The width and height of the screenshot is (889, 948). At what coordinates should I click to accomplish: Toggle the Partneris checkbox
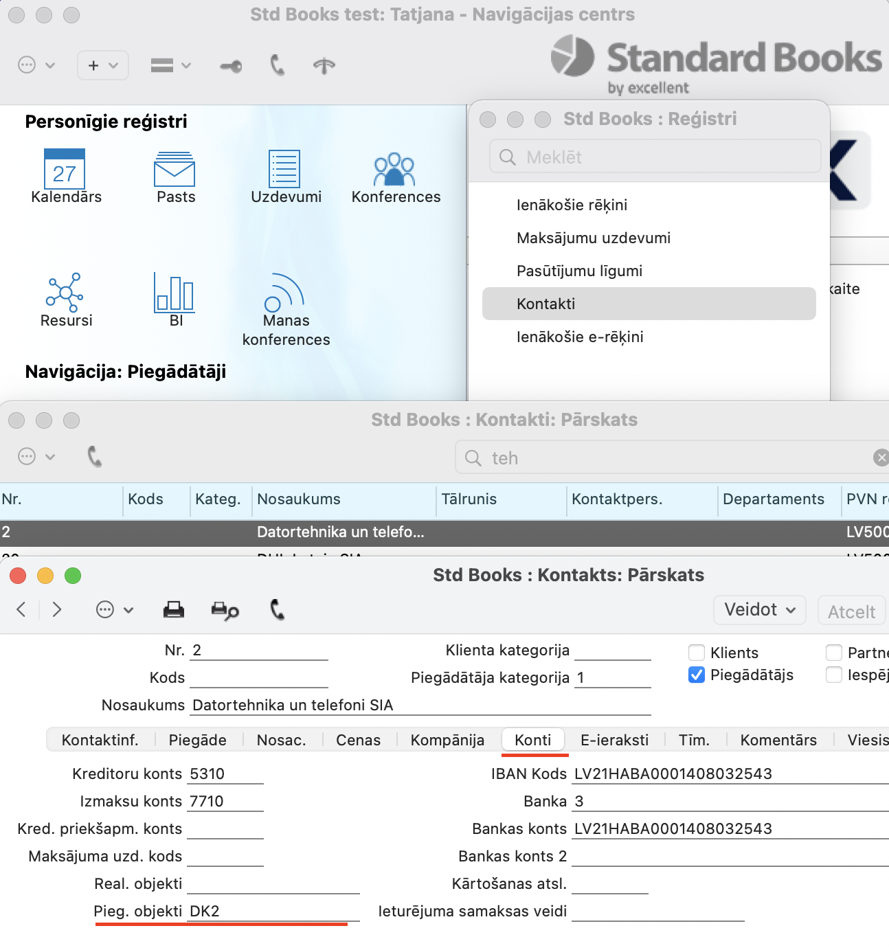834,653
